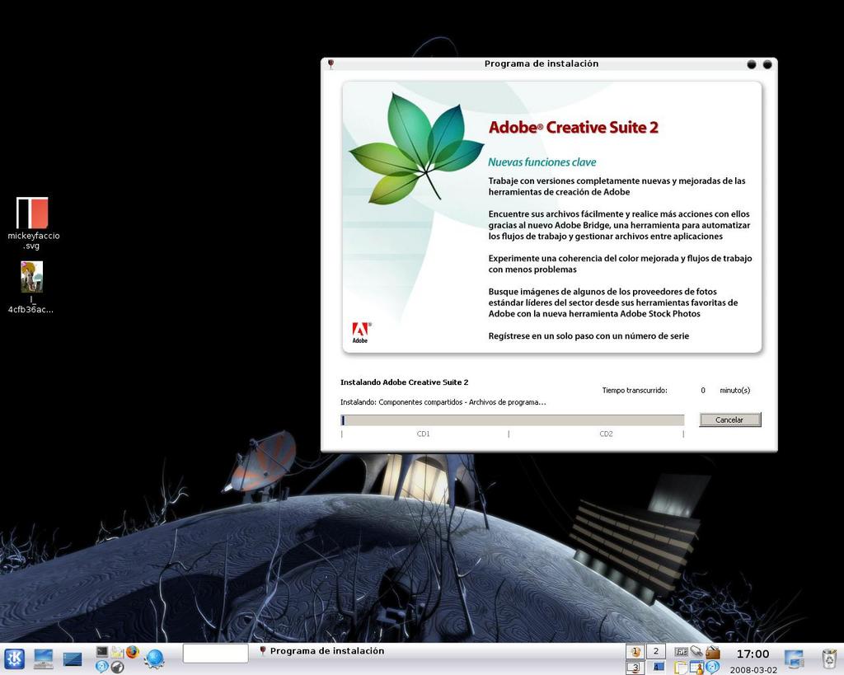Click the Componentes compartidos status line

pos(443,402)
